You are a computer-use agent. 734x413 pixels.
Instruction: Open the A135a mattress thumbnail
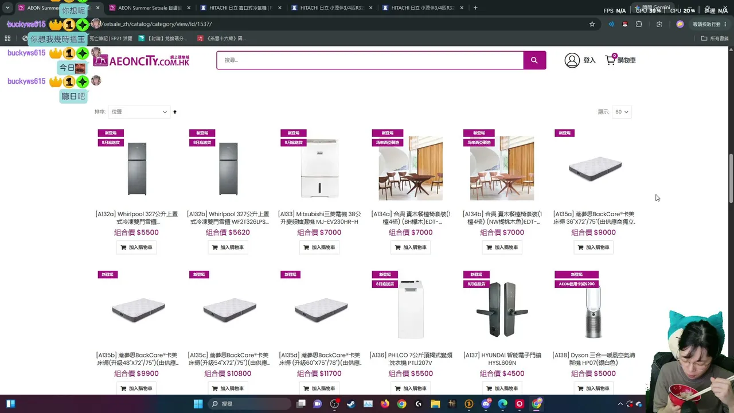(x=595, y=169)
